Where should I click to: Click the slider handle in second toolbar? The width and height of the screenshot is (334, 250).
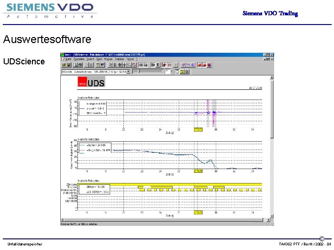pyautogui.click(x=139, y=71)
